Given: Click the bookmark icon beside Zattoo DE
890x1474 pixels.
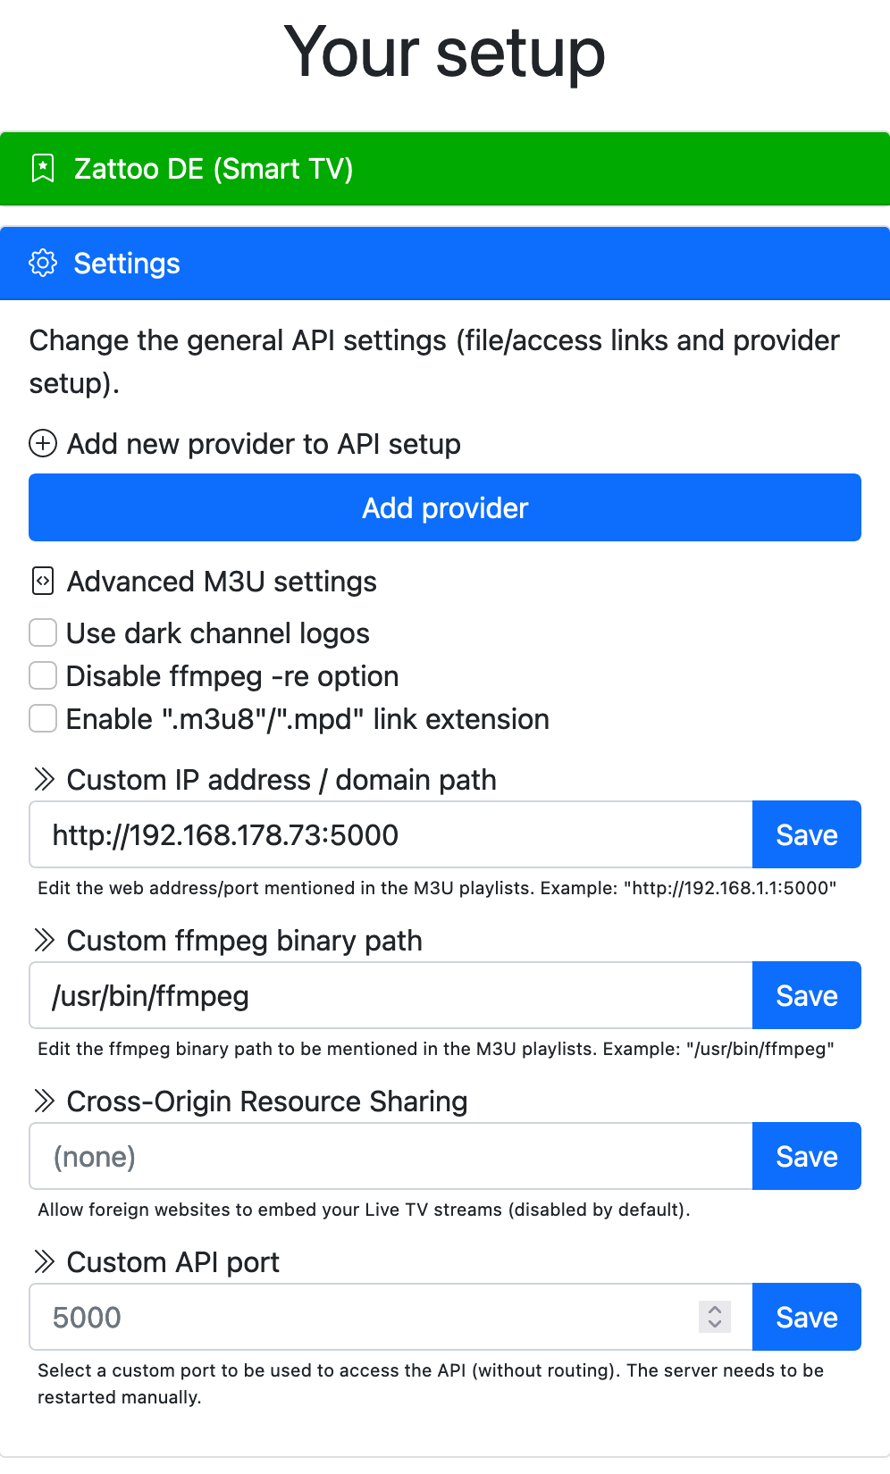Looking at the screenshot, I should click(43, 168).
